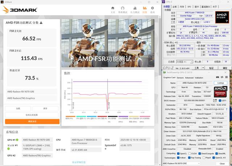Click the teal CPU temperature legend swatch
Viewport: 232px width, 166px height.
81,116
